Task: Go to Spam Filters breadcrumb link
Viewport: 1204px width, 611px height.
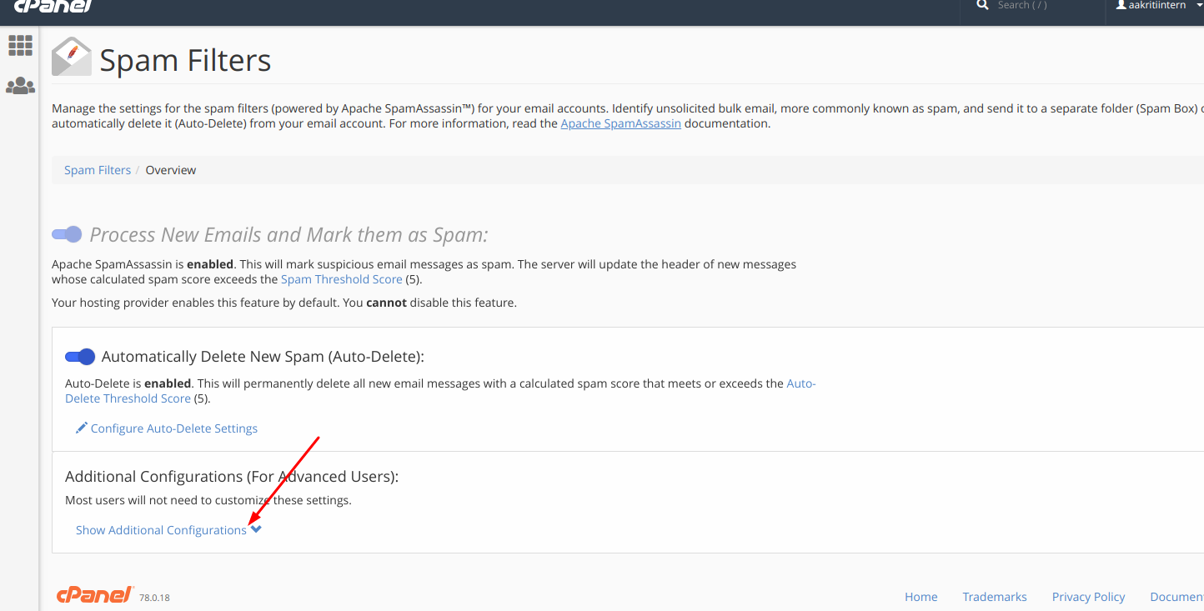Action: 98,170
